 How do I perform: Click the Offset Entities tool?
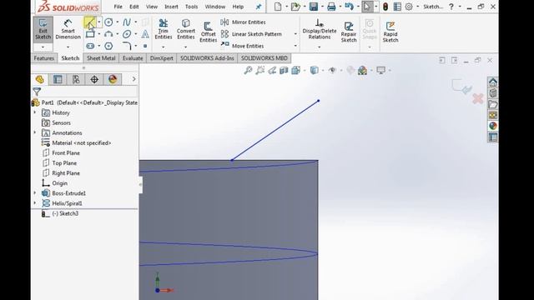pyautogui.click(x=208, y=32)
